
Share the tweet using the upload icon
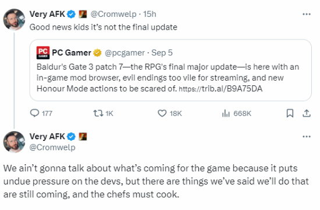(x=306, y=113)
